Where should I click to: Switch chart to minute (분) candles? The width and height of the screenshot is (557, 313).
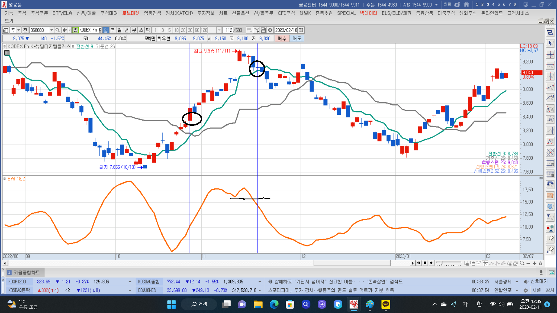[134, 30]
